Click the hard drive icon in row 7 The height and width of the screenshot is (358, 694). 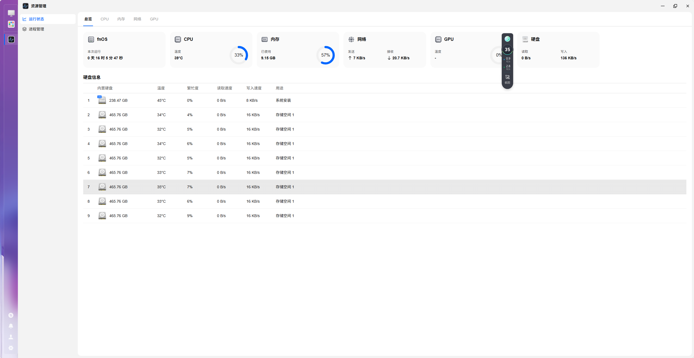pyautogui.click(x=102, y=187)
